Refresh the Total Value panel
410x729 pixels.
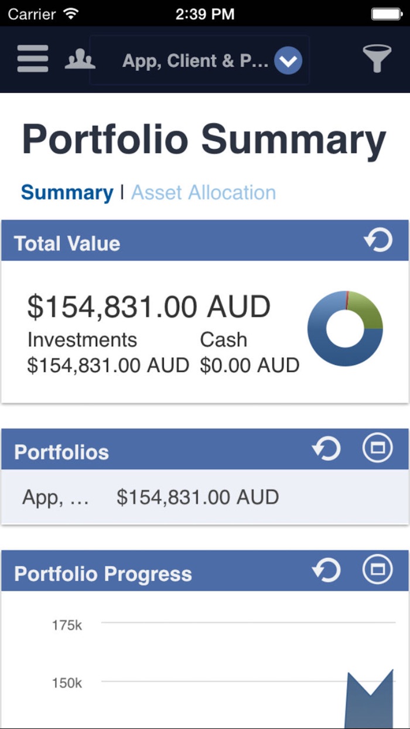378,241
